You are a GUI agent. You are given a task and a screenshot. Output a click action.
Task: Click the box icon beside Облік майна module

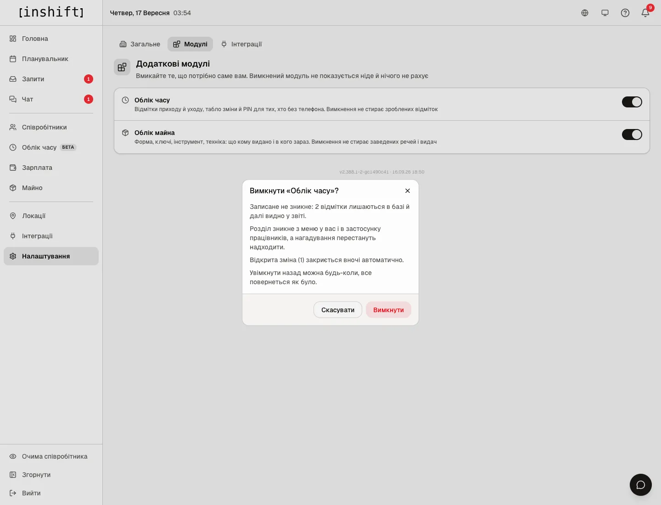point(125,133)
